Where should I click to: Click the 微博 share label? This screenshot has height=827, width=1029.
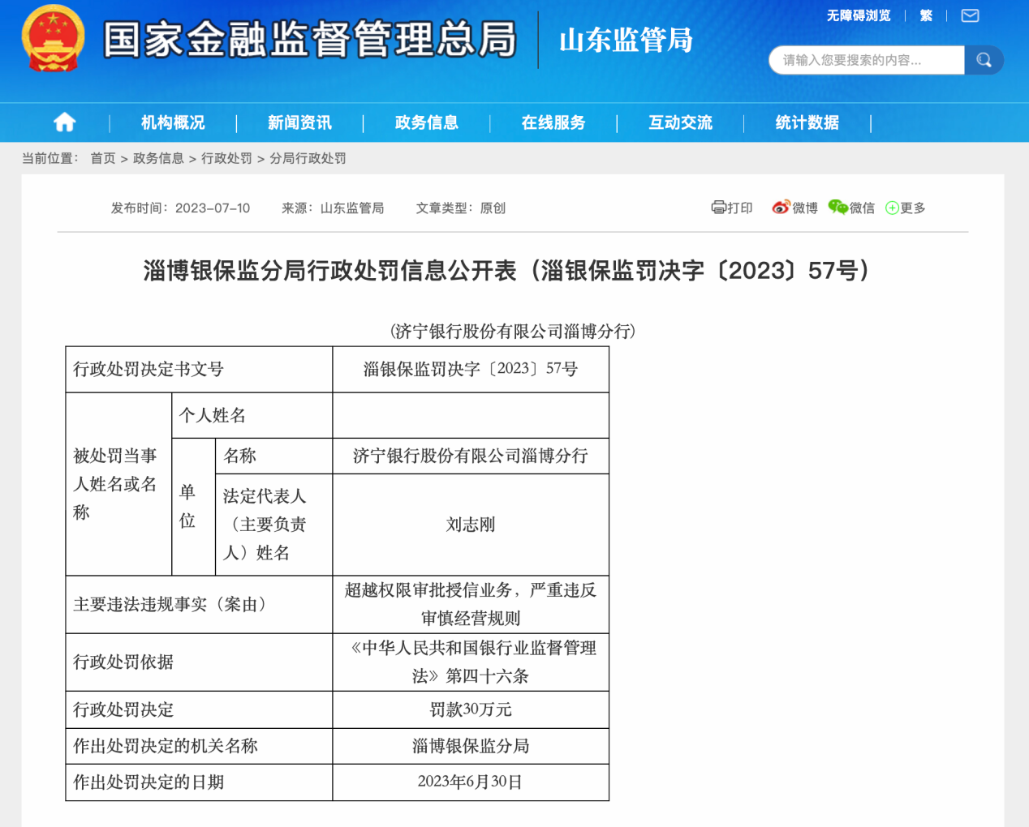805,208
